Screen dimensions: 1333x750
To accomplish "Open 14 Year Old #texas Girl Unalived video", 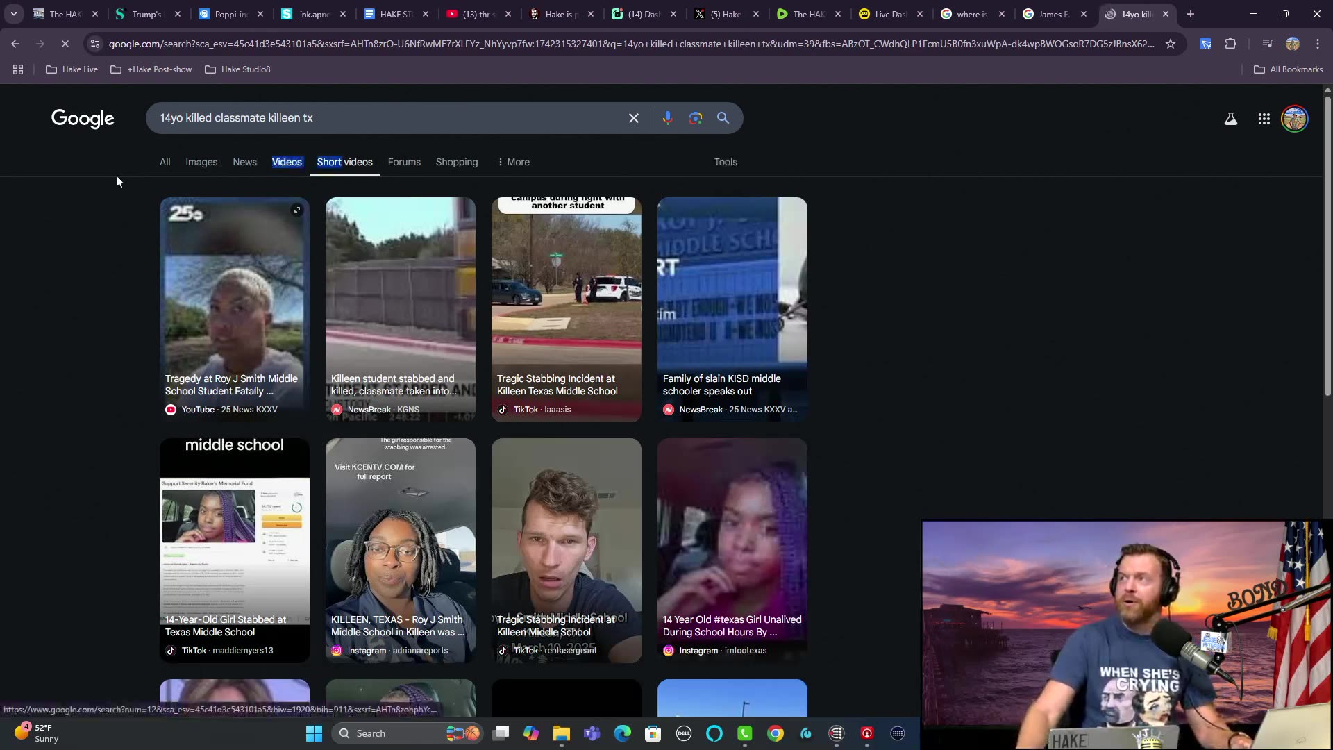I will 732,551.
